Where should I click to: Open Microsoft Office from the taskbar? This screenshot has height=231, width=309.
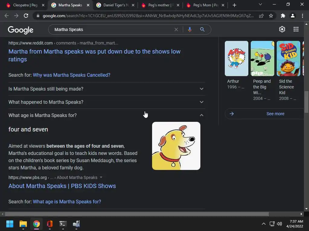(50, 224)
